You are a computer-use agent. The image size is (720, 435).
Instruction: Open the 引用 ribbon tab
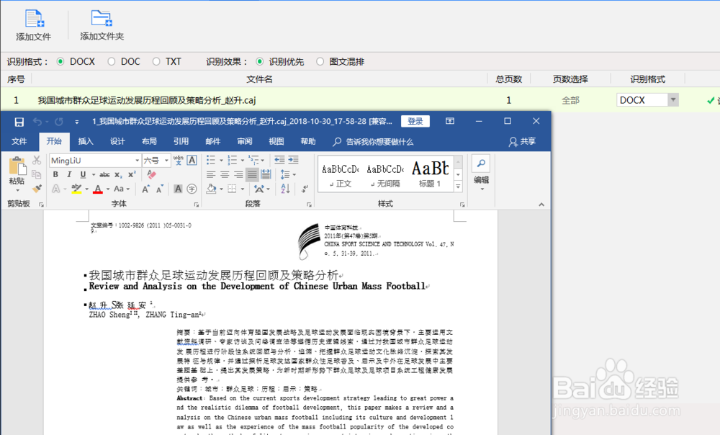[x=181, y=141]
